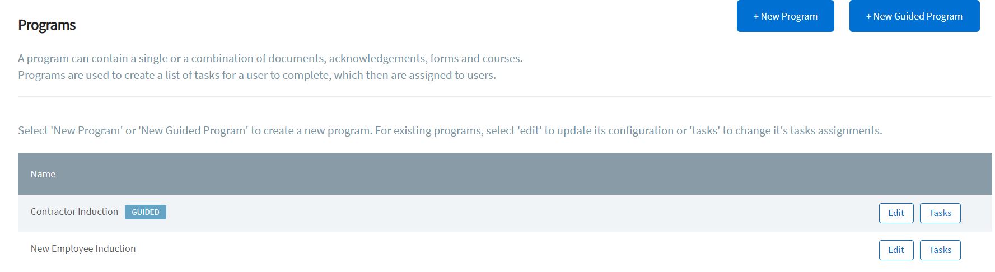The image size is (995, 272).
Task: Click the GUIDED badge on Contractor Induction
Action: (146, 212)
